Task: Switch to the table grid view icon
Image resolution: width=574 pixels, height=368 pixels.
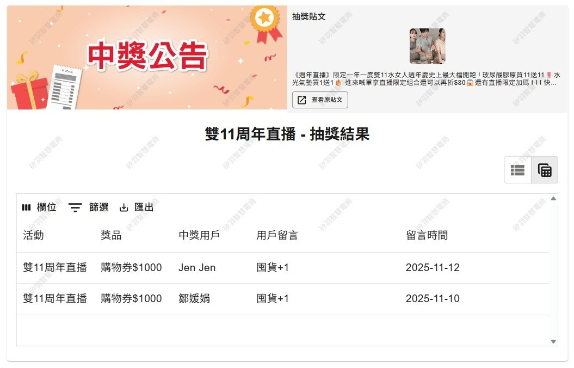Action: [545, 170]
